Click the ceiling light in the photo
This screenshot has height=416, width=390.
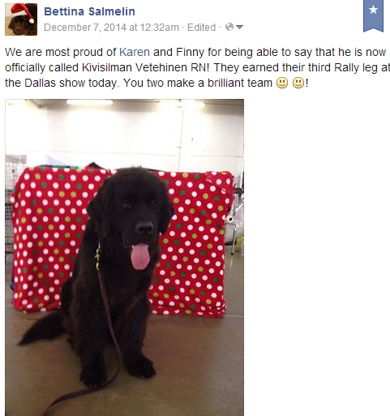click(90, 102)
